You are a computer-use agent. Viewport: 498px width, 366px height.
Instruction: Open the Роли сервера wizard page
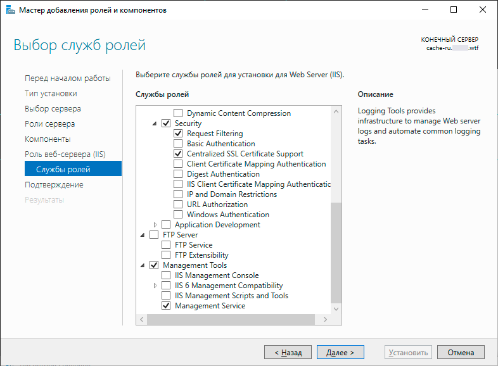coord(49,124)
